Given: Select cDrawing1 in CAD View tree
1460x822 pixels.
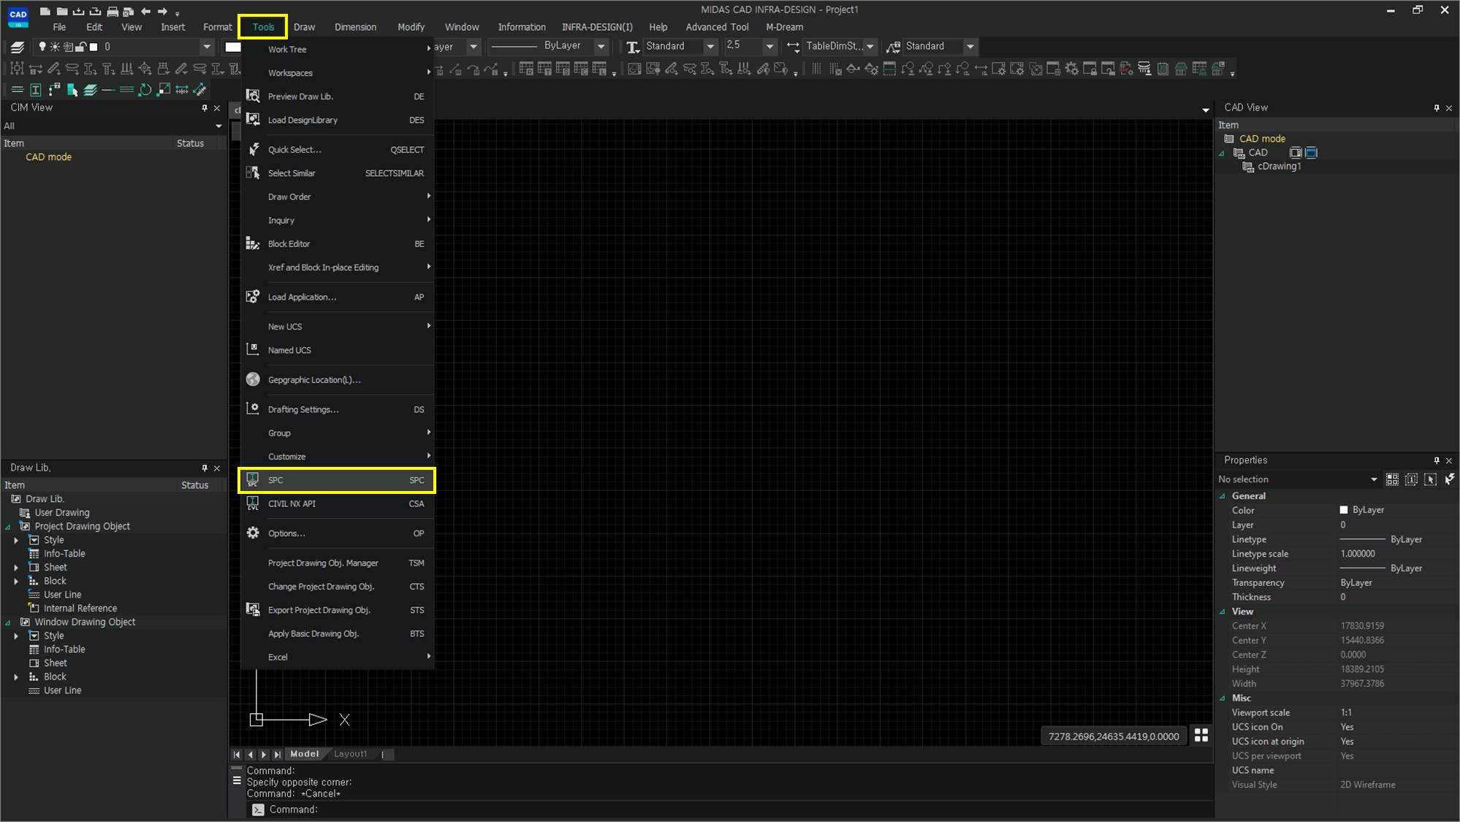Looking at the screenshot, I should click(1279, 167).
